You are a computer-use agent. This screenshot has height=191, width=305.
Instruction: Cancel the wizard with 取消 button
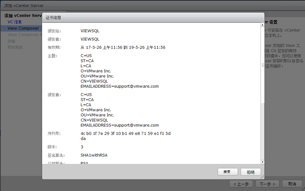pyautogui.click(x=292, y=184)
